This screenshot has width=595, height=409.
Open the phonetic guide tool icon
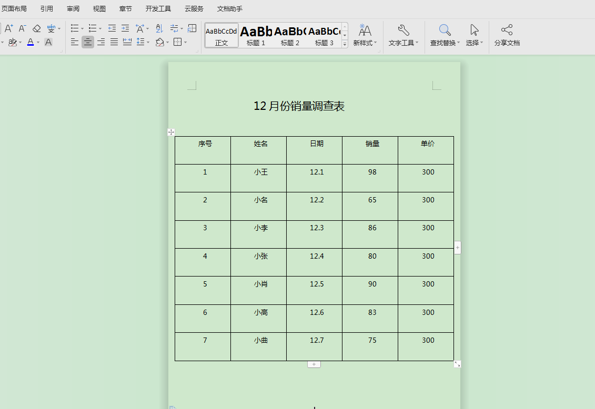(x=51, y=28)
